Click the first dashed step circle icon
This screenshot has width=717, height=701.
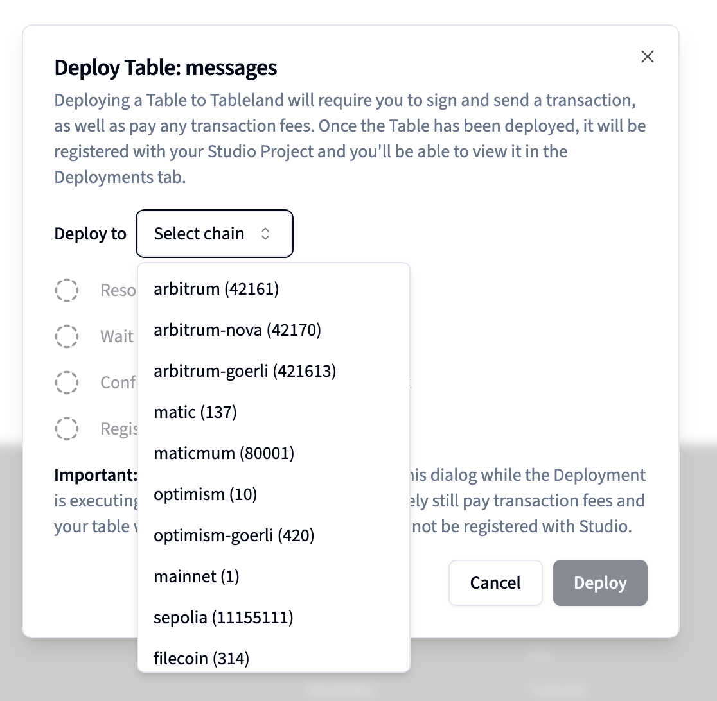pyautogui.click(x=67, y=290)
